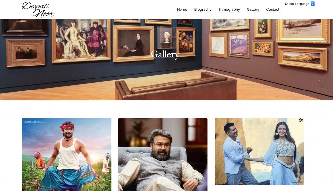The height and width of the screenshot is (191, 333).
Task: Open the man in red headband photo
Action: (x=66, y=155)
